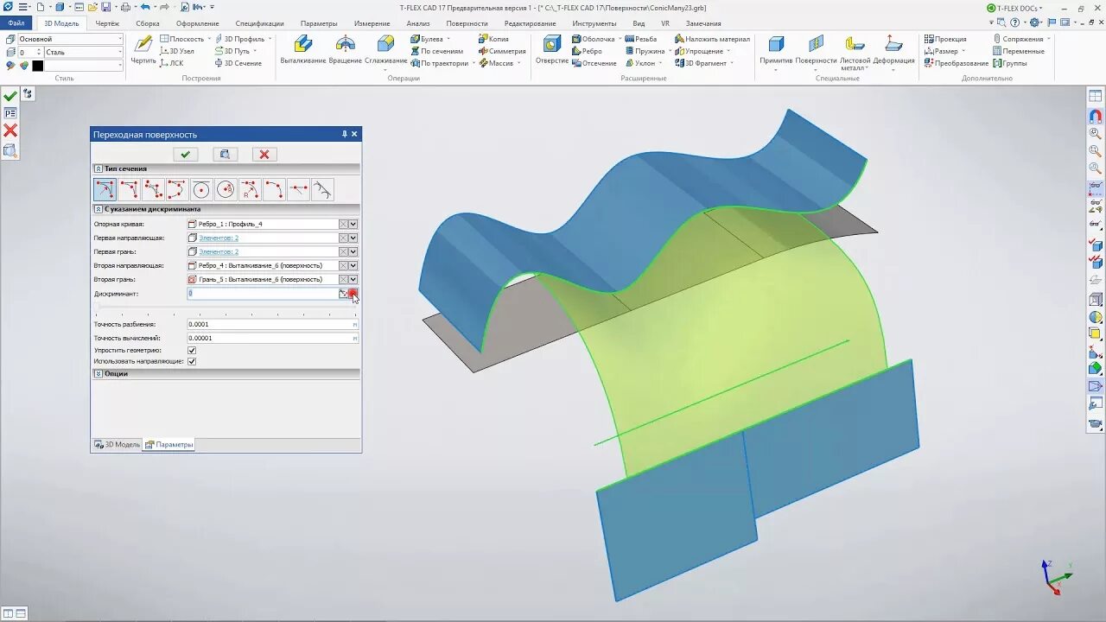Switch to 3D Модель tab at dialog bottom
Viewport: 1106px width, 622px height.
(x=118, y=444)
